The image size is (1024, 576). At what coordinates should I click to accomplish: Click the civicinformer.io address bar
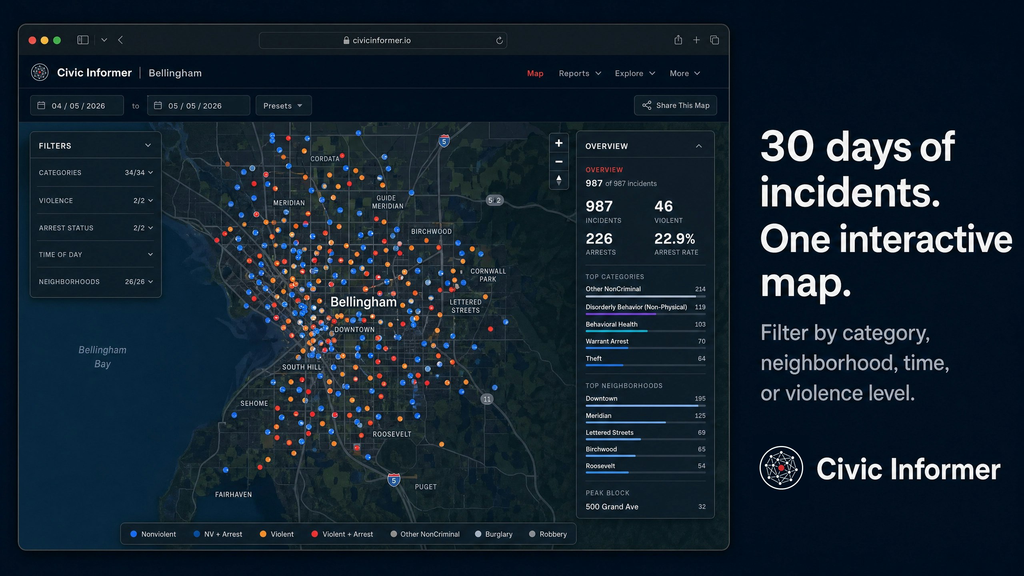click(x=383, y=40)
